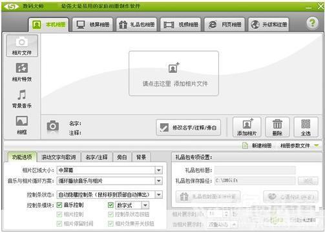Open the 相册参数文件 menu

click(295, 146)
